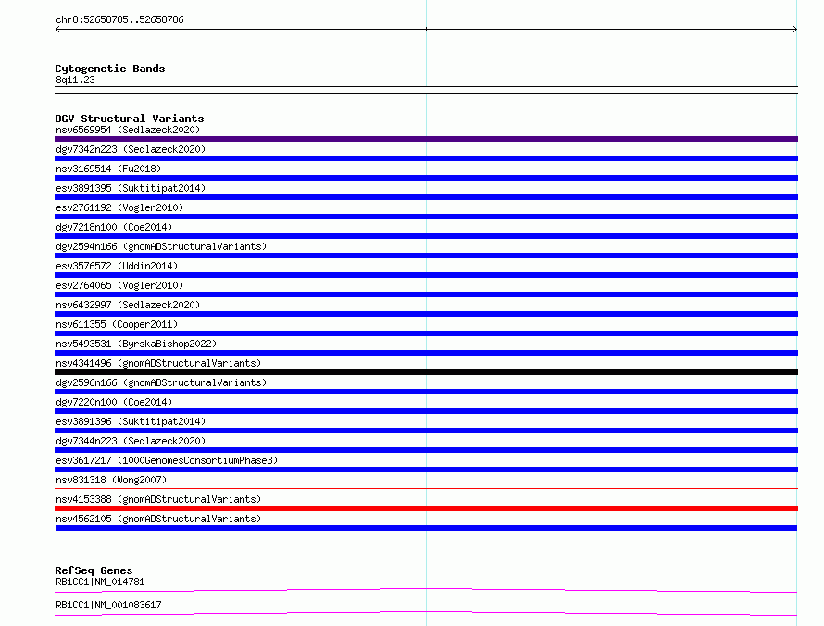Image resolution: width=824 pixels, height=626 pixels.
Task: Open variant dgv7342n223 (Sedlazeck2020)
Action: pyautogui.click(x=131, y=149)
